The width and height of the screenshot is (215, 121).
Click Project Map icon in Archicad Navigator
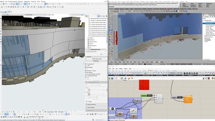98,16
